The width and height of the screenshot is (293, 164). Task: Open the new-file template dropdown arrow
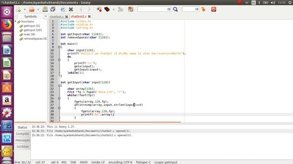coord(25,10)
